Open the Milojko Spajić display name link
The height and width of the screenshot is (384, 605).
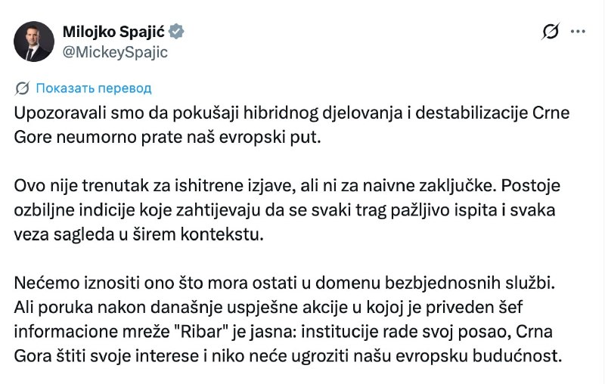click(113, 32)
